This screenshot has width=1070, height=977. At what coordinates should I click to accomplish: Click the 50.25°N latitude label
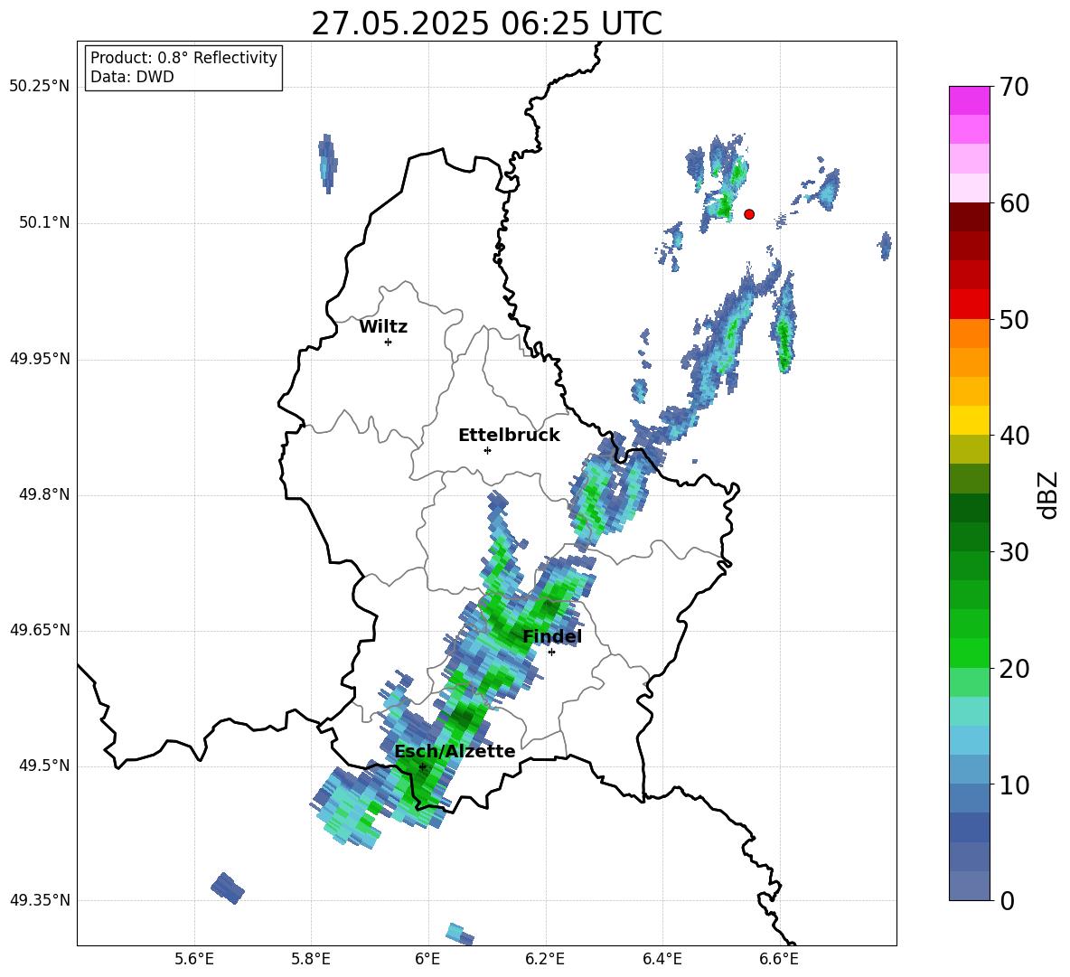pyautogui.click(x=40, y=87)
